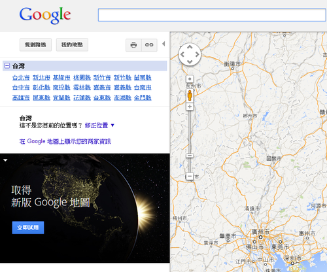Pan the map down with the arrow
The width and height of the screenshot is (327, 272).
coord(190,61)
